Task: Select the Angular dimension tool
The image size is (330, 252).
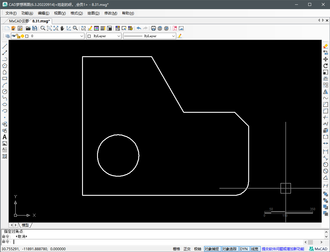Action: pos(326,178)
